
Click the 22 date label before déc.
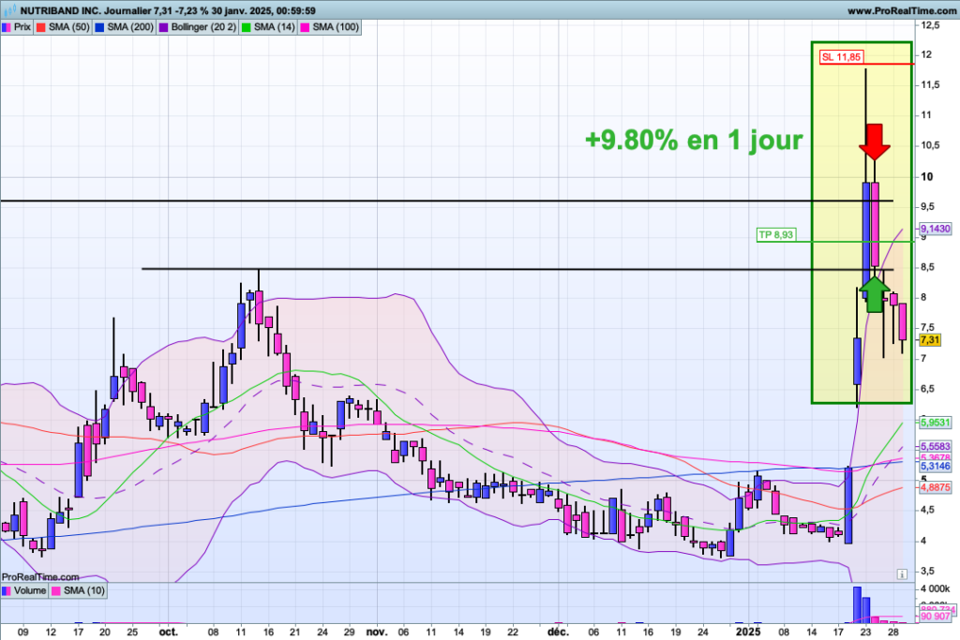click(513, 633)
